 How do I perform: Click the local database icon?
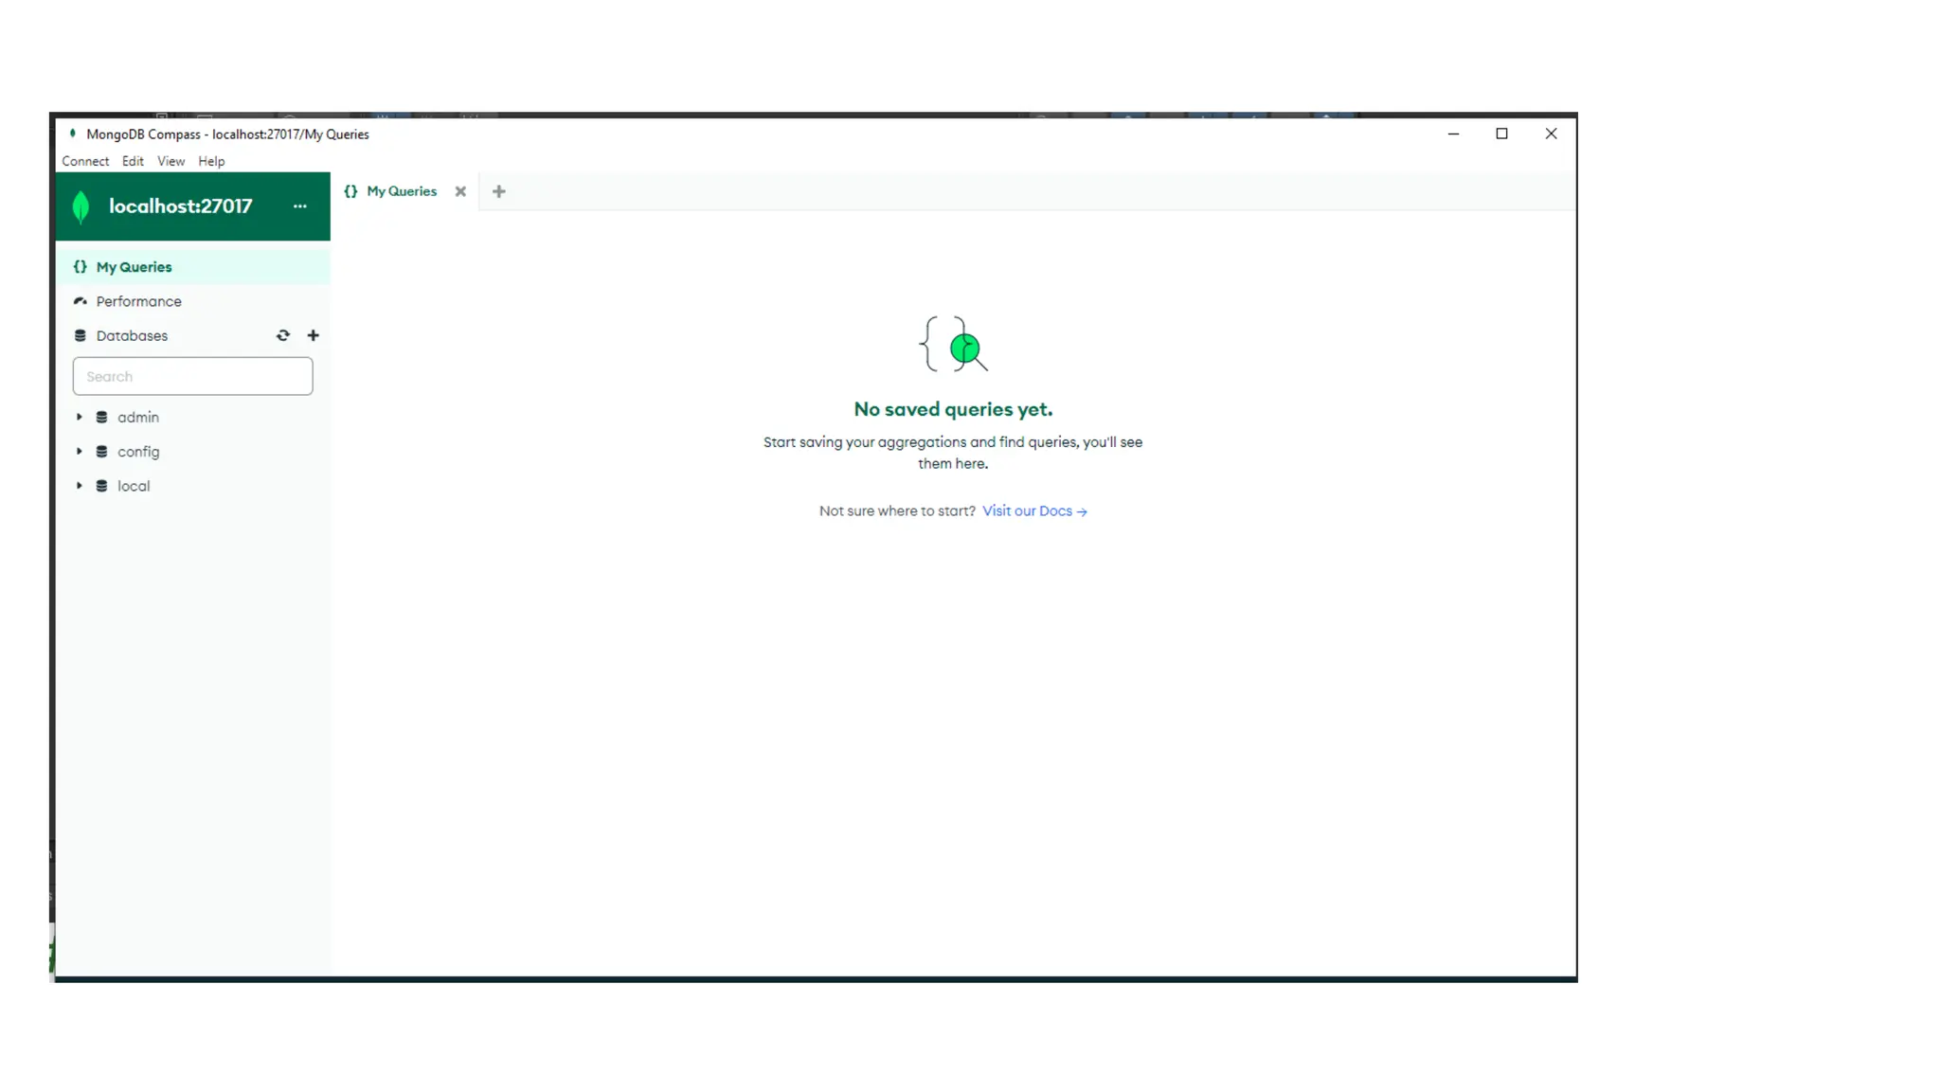tap(101, 486)
